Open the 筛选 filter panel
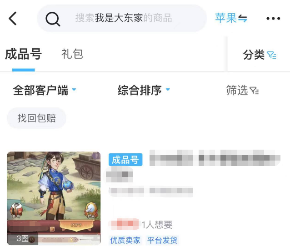 point(242,90)
